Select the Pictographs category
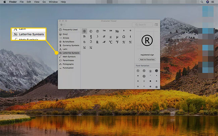 point(68,64)
